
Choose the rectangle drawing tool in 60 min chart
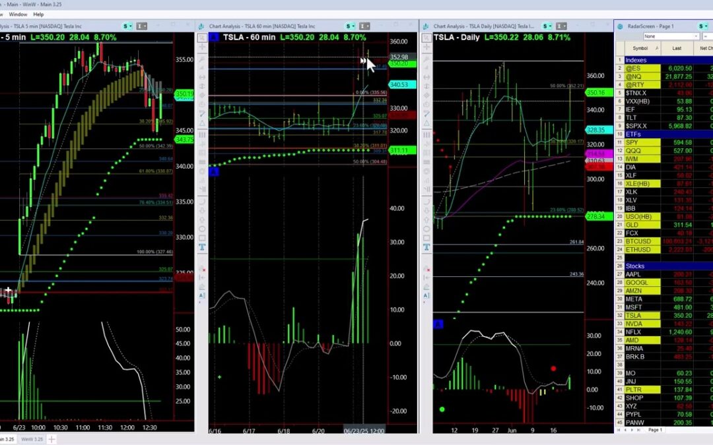(202, 238)
